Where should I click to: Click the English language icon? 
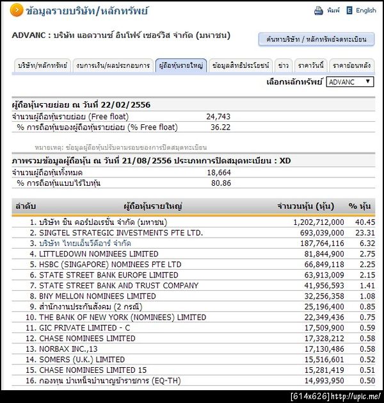pyautogui.click(x=349, y=10)
